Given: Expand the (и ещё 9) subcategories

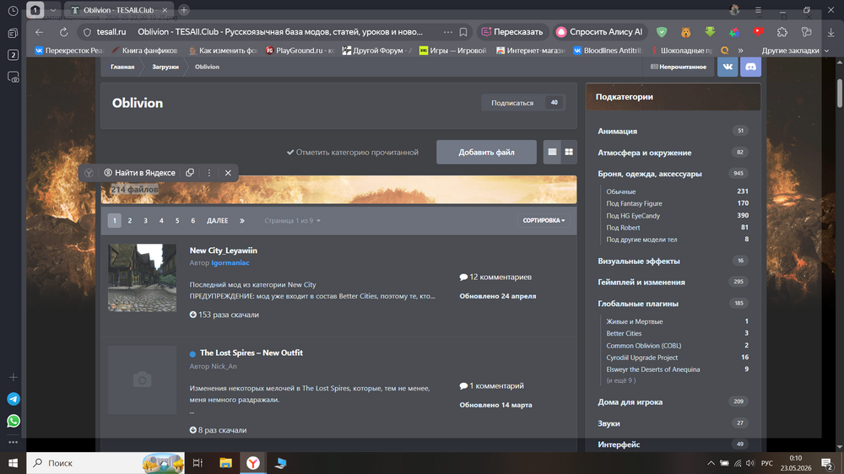Looking at the screenshot, I should (620, 380).
